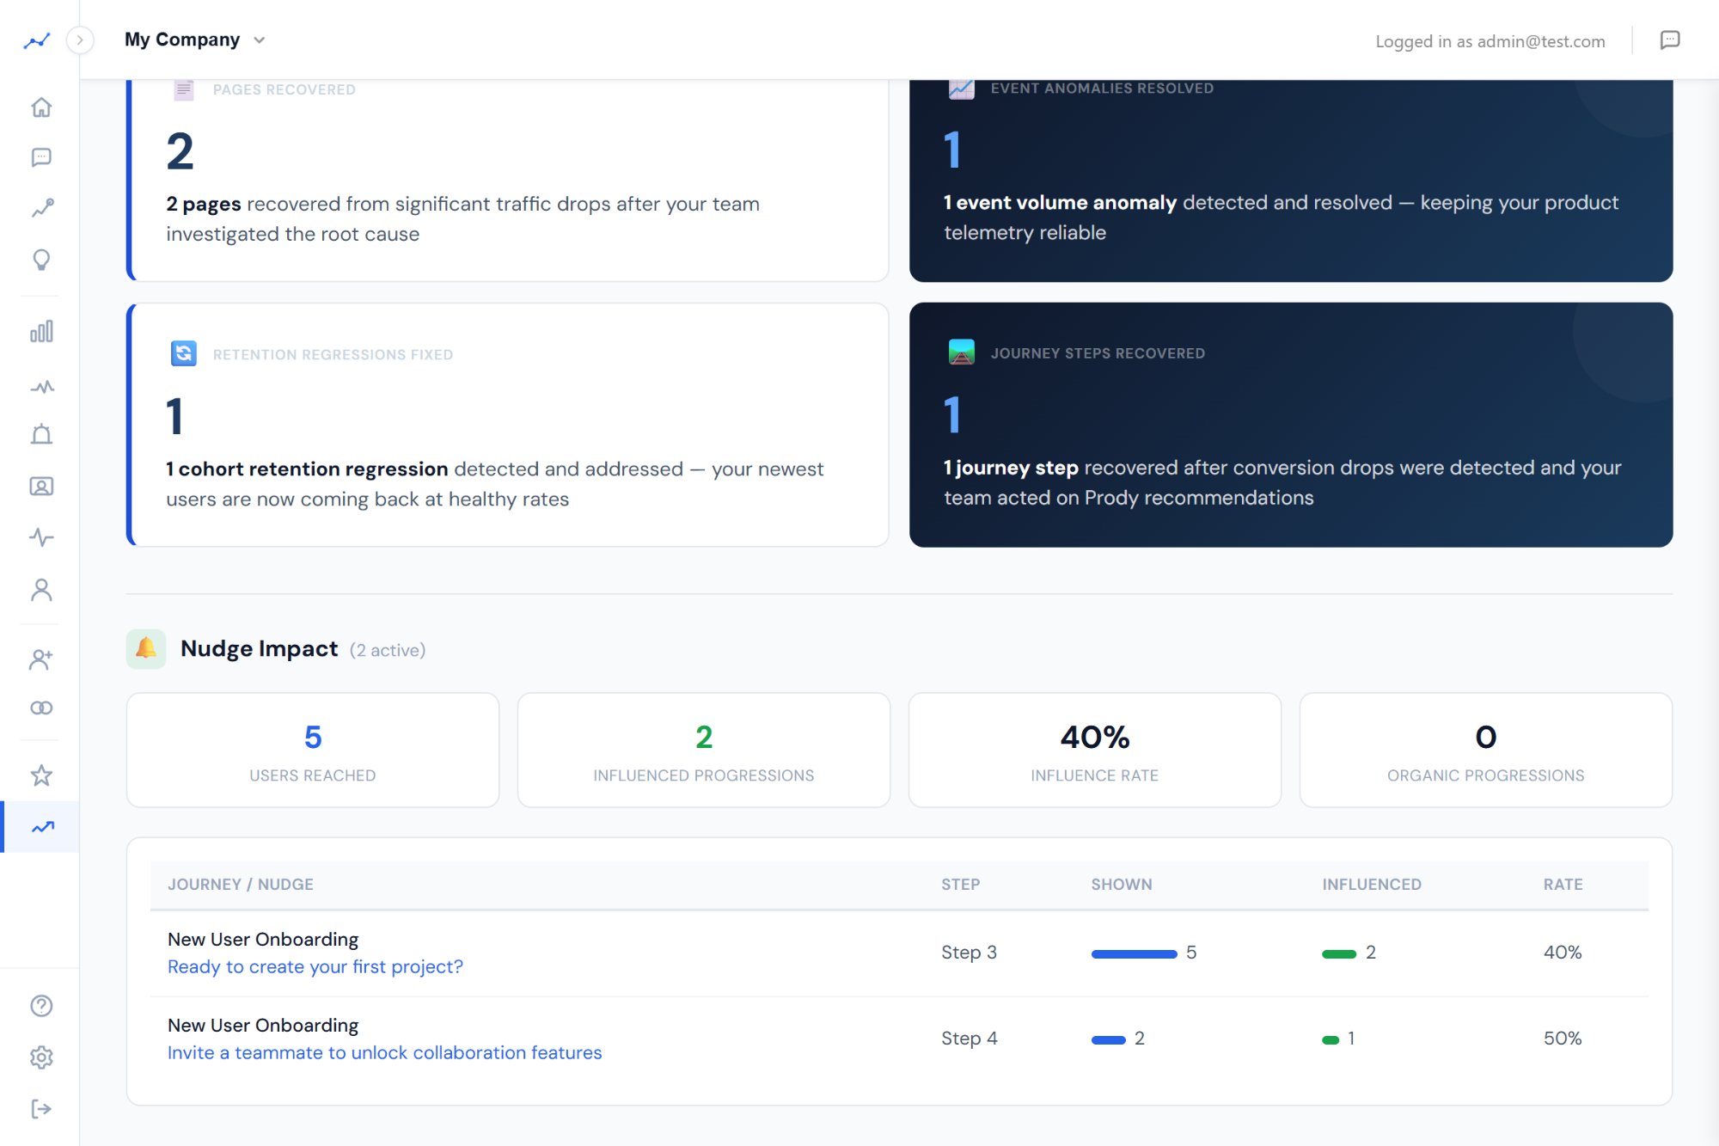
Task: Click the Retention Regressions Fixed refresh icon
Action: pyautogui.click(x=184, y=353)
